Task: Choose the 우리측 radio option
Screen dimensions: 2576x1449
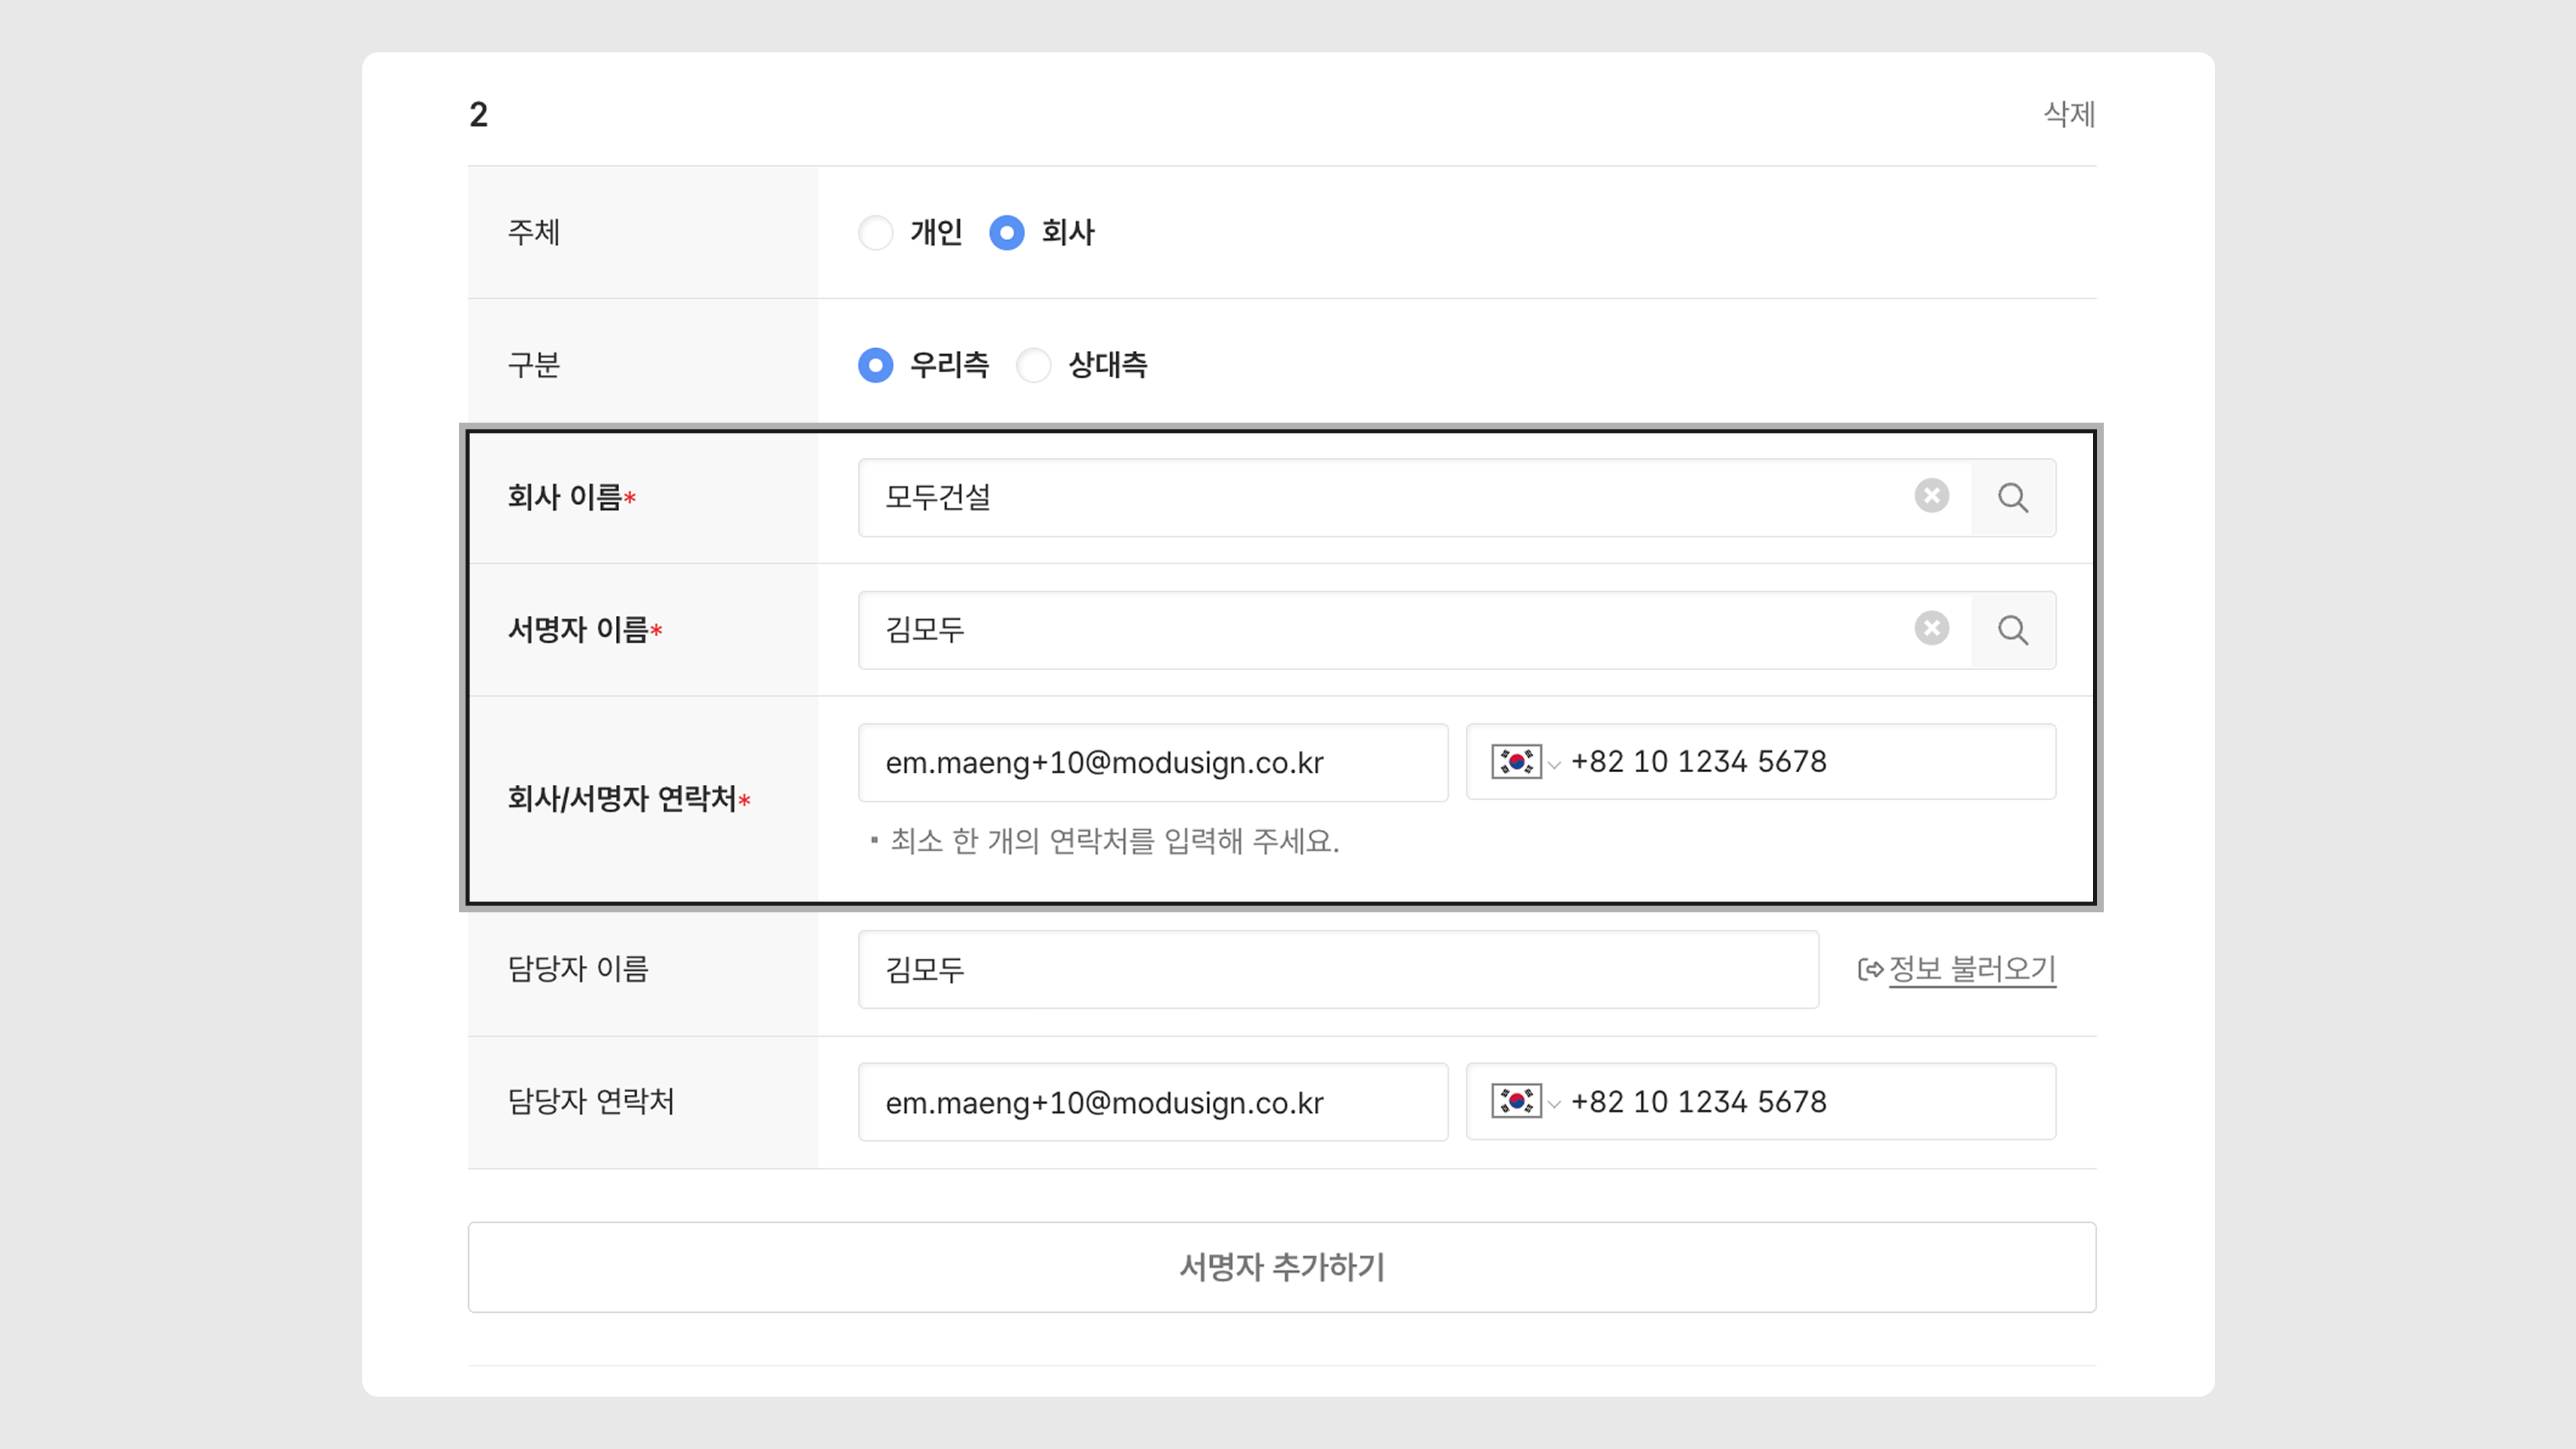Action: (876, 365)
